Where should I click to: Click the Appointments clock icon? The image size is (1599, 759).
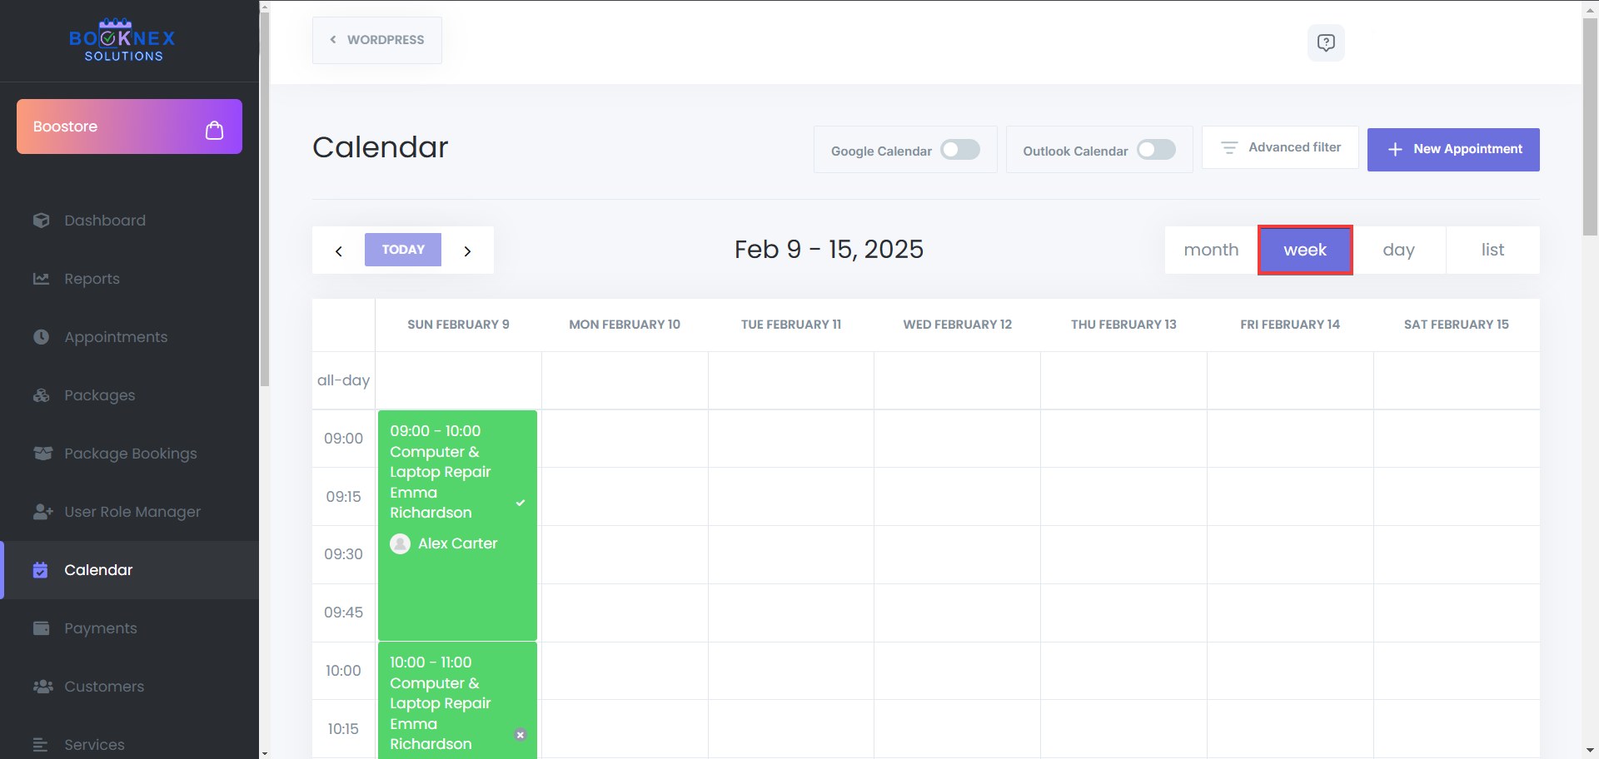coord(41,337)
